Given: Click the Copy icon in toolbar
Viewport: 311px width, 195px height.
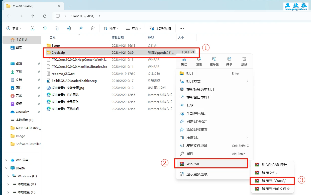Looking at the screenshot, I should click(45, 28).
